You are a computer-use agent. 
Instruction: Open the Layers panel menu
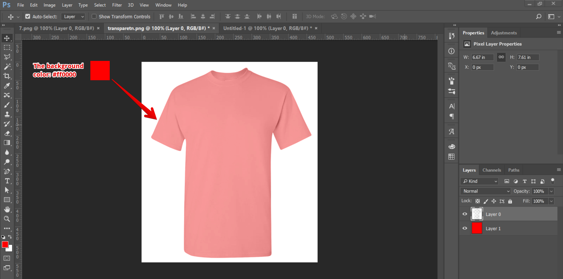[x=559, y=170]
